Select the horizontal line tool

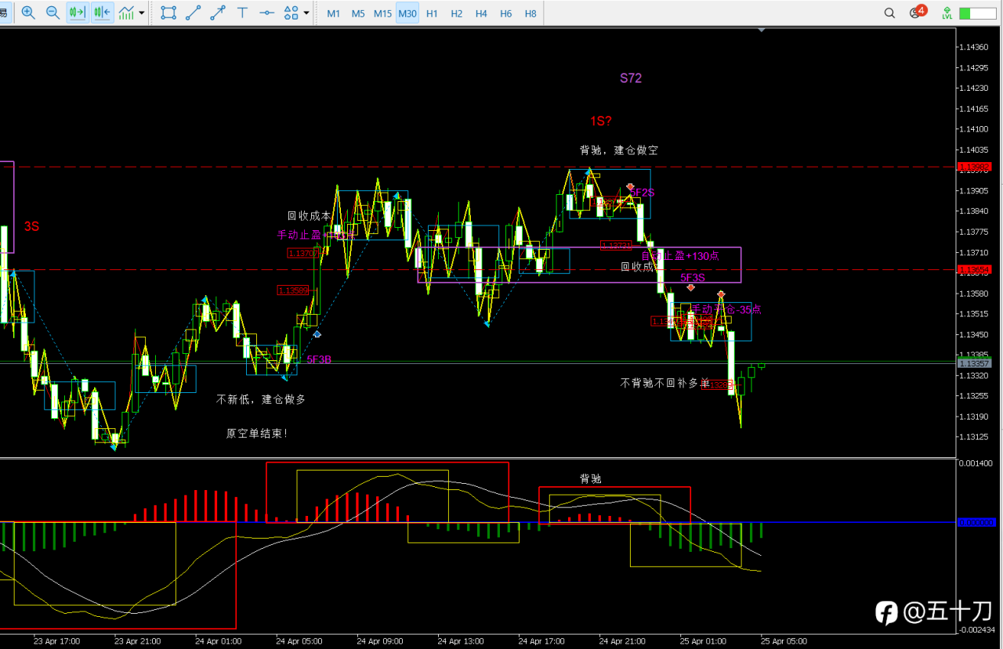tap(267, 13)
